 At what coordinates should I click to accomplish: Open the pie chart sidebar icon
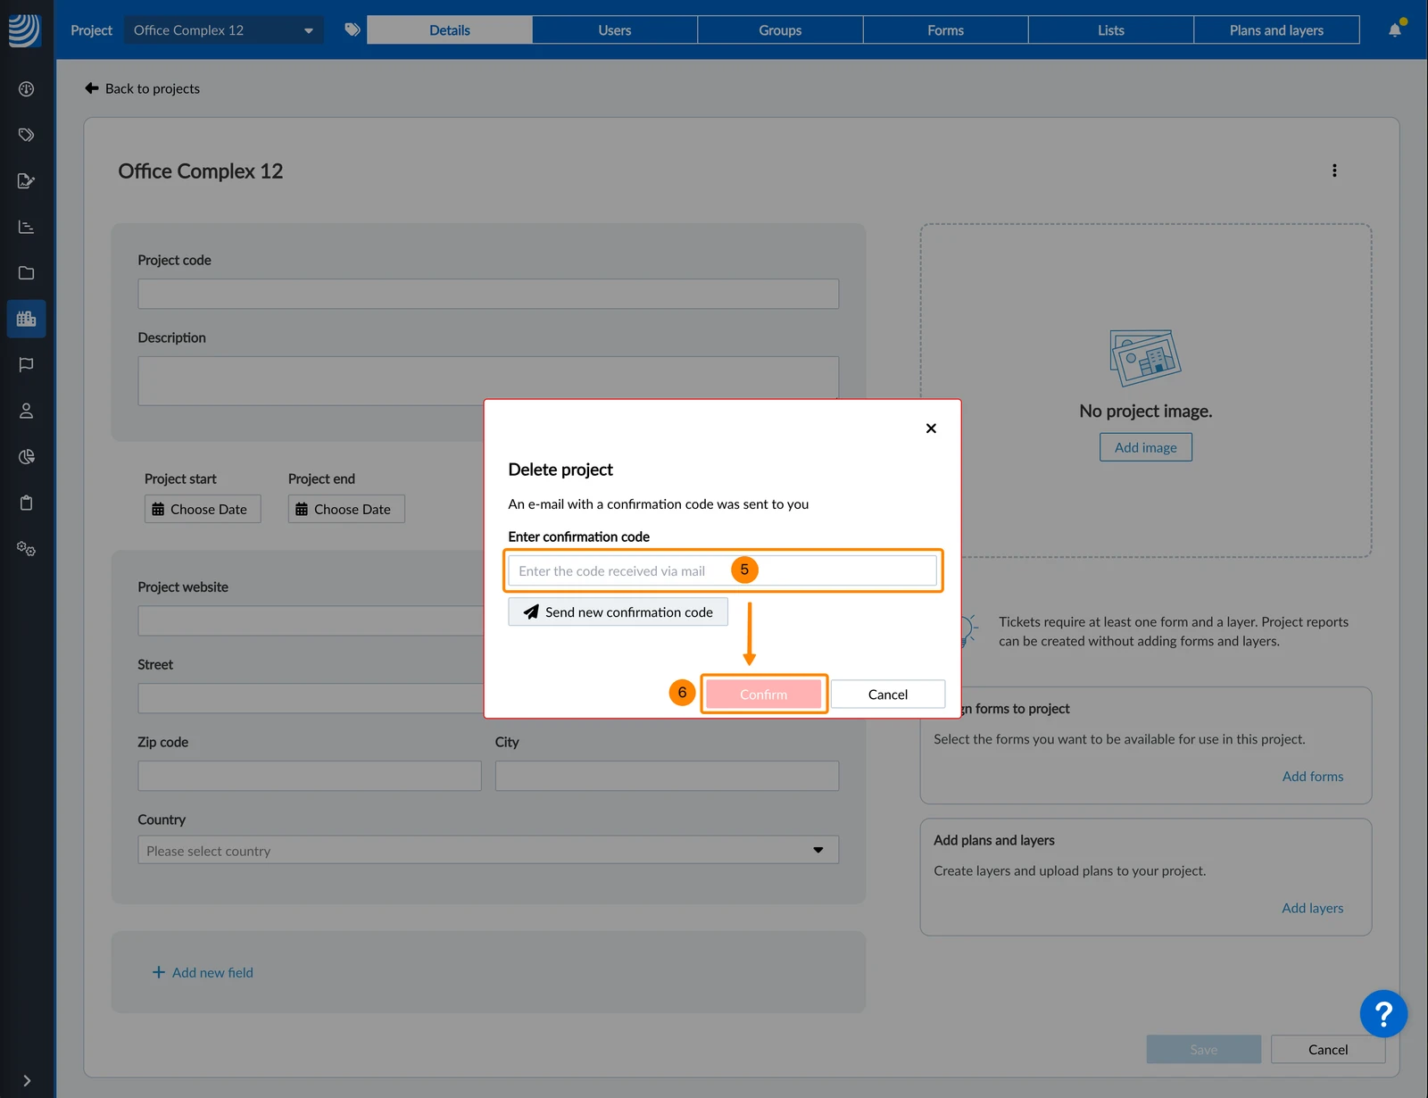click(26, 457)
